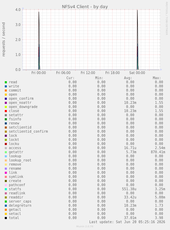Click the blue swatch beside write
The height and width of the screenshot is (230, 170).
(x=6, y=86)
